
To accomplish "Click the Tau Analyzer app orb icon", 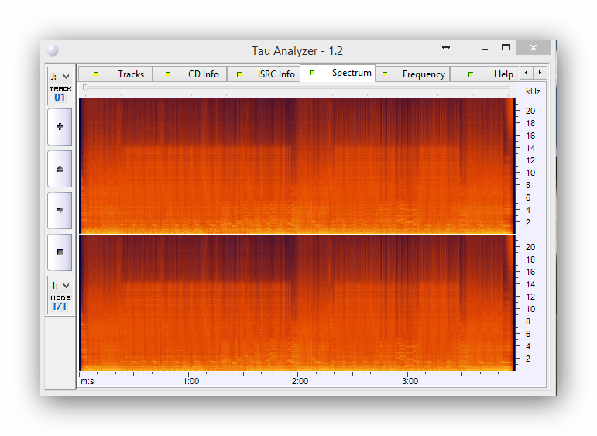I will point(52,51).
